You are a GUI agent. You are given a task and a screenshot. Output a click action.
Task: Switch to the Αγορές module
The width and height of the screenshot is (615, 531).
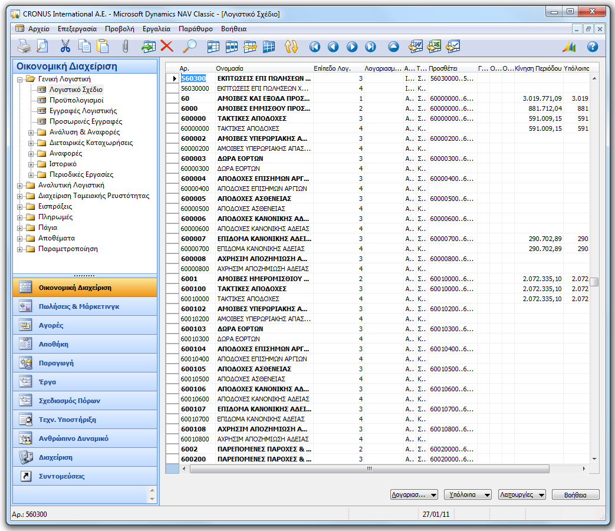(x=85, y=325)
